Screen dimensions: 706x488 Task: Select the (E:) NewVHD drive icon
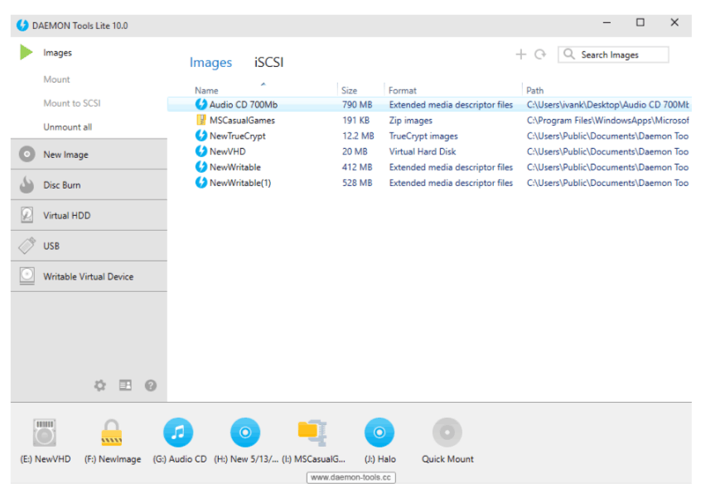[x=45, y=433]
